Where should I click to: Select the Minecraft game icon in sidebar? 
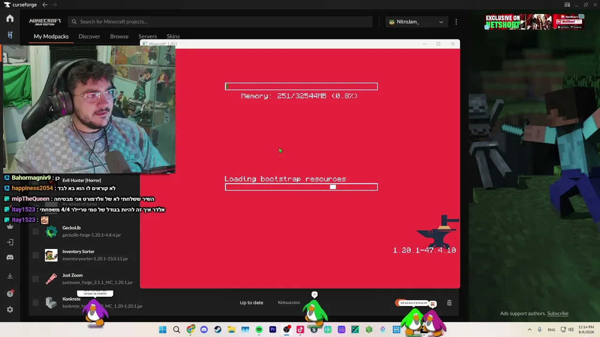(x=10, y=35)
